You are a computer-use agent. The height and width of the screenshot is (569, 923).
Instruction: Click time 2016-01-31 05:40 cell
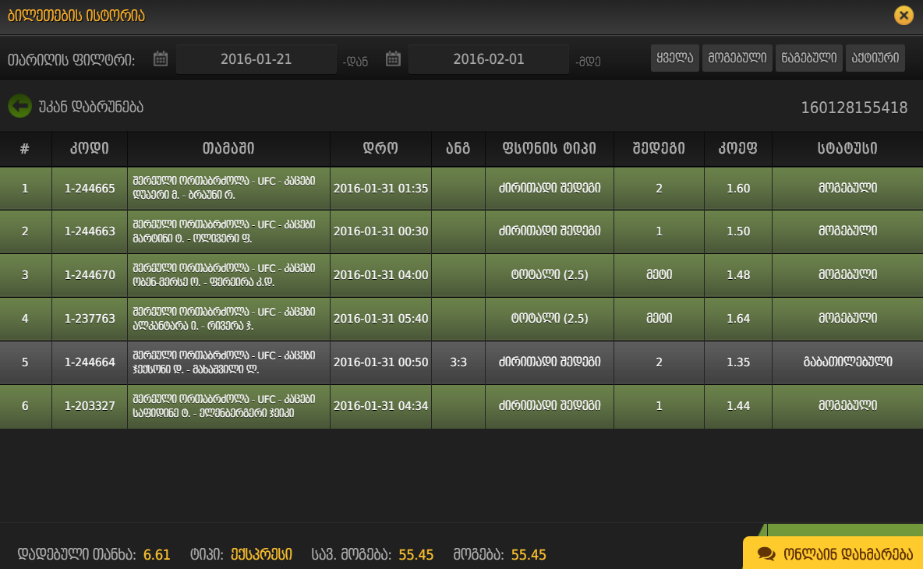tap(380, 318)
